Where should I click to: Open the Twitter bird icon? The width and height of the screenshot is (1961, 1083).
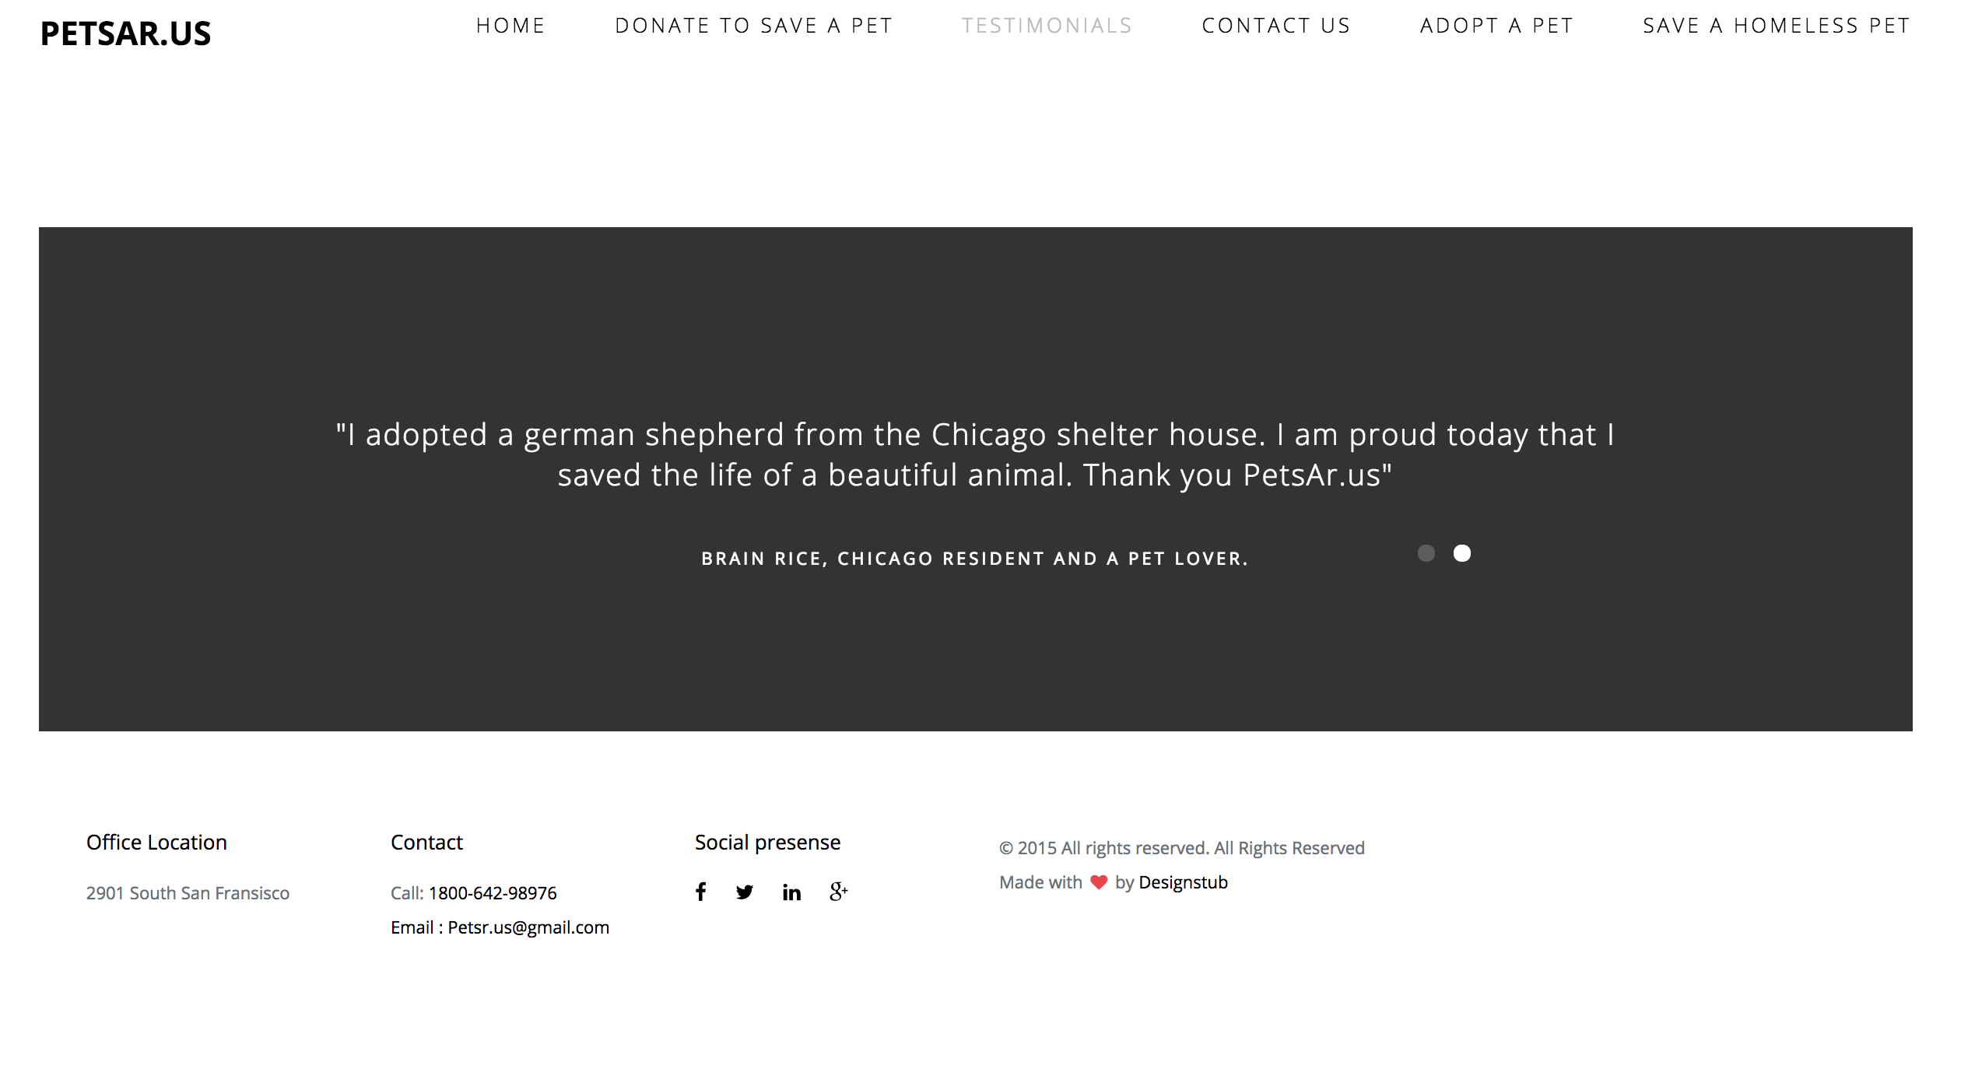pos(745,892)
